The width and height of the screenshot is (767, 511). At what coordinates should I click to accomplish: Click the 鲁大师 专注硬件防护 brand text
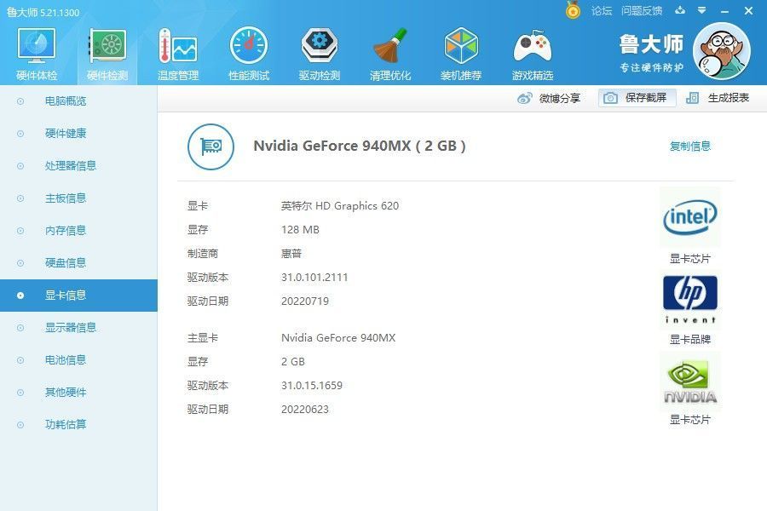click(651, 53)
